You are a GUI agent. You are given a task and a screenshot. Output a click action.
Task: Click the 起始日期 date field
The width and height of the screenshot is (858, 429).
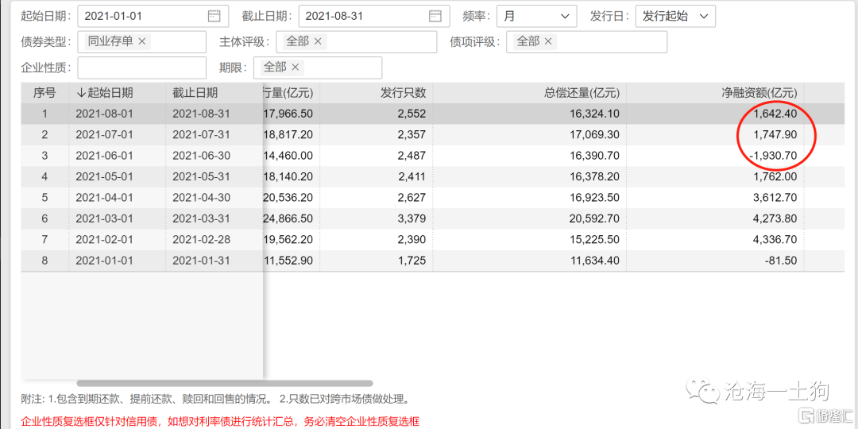tap(139, 16)
